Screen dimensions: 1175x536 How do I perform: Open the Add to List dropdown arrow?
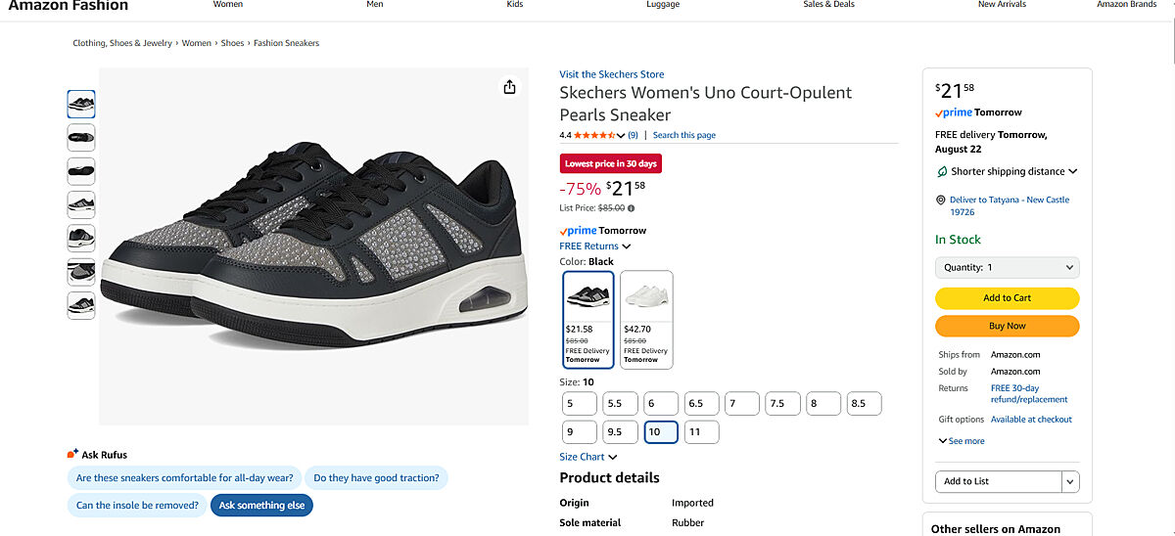[x=1070, y=481]
